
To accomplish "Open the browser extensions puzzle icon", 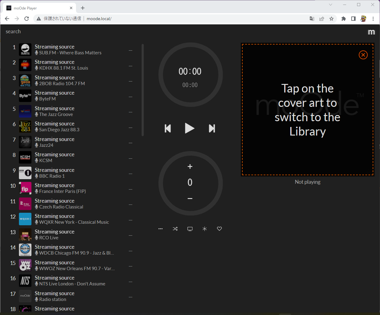I will tap(344, 19).
